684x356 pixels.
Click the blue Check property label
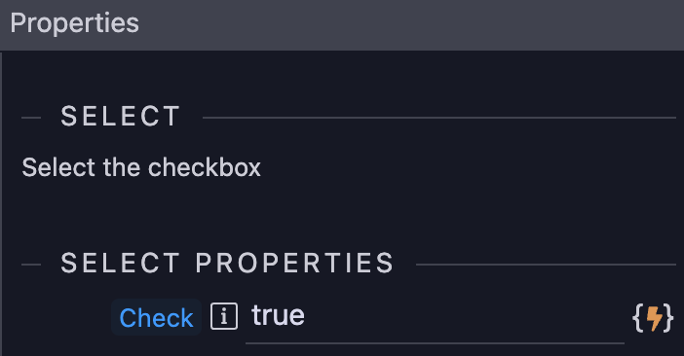[156, 317]
